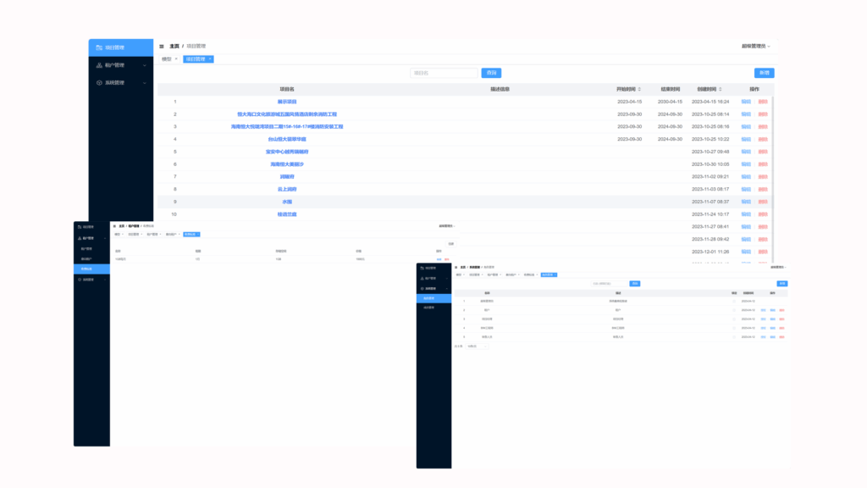867x488 pixels.
Task: Click the 租户管理 icon in the top sidebar
Action: (x=100, y=65)
